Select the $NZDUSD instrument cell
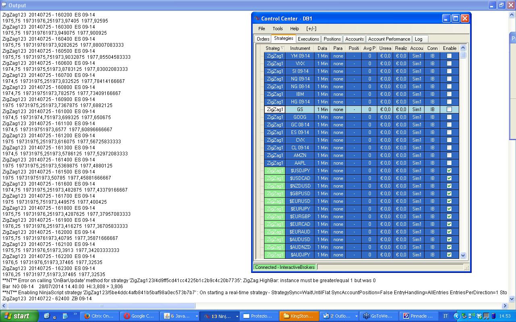This screenshot has height=322, width=516. click(x=300, y=186)
